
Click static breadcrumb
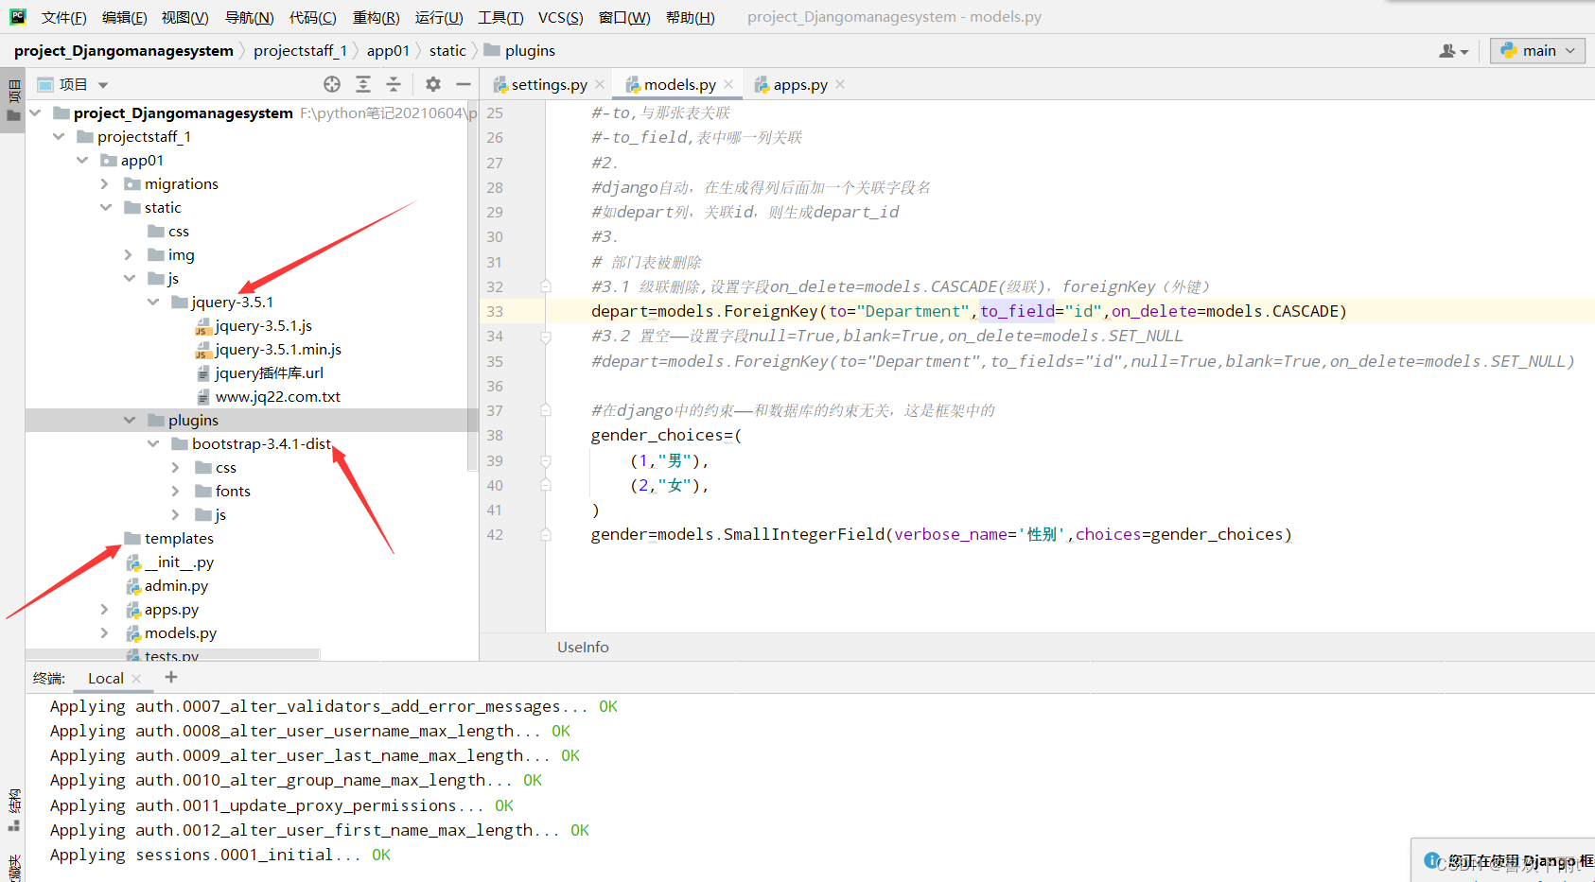pyautogui.click(x=447, y=51)
